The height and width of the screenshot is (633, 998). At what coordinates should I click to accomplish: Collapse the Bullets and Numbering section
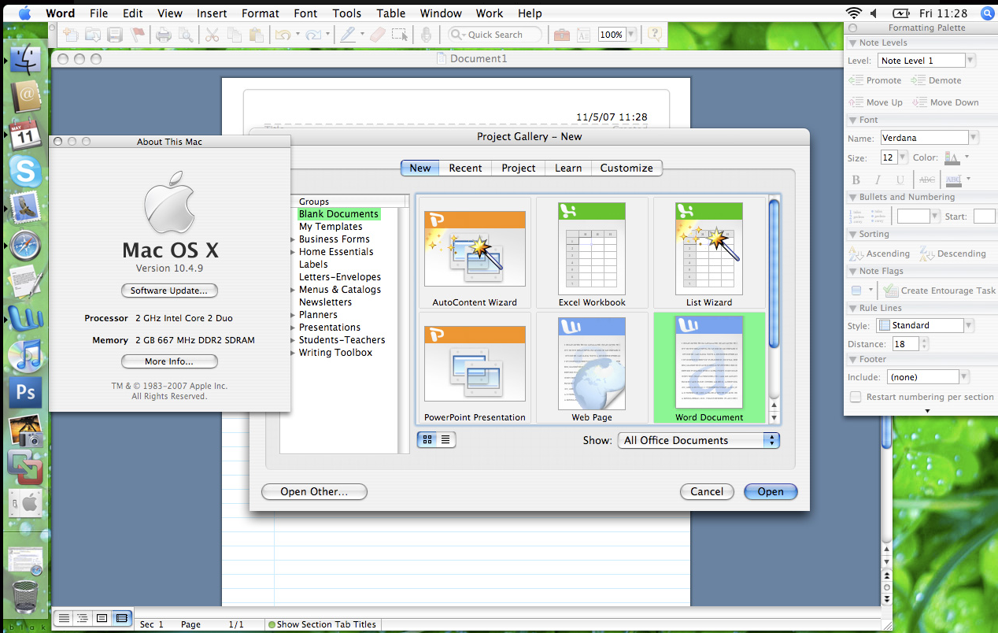[x=852, y=197]
